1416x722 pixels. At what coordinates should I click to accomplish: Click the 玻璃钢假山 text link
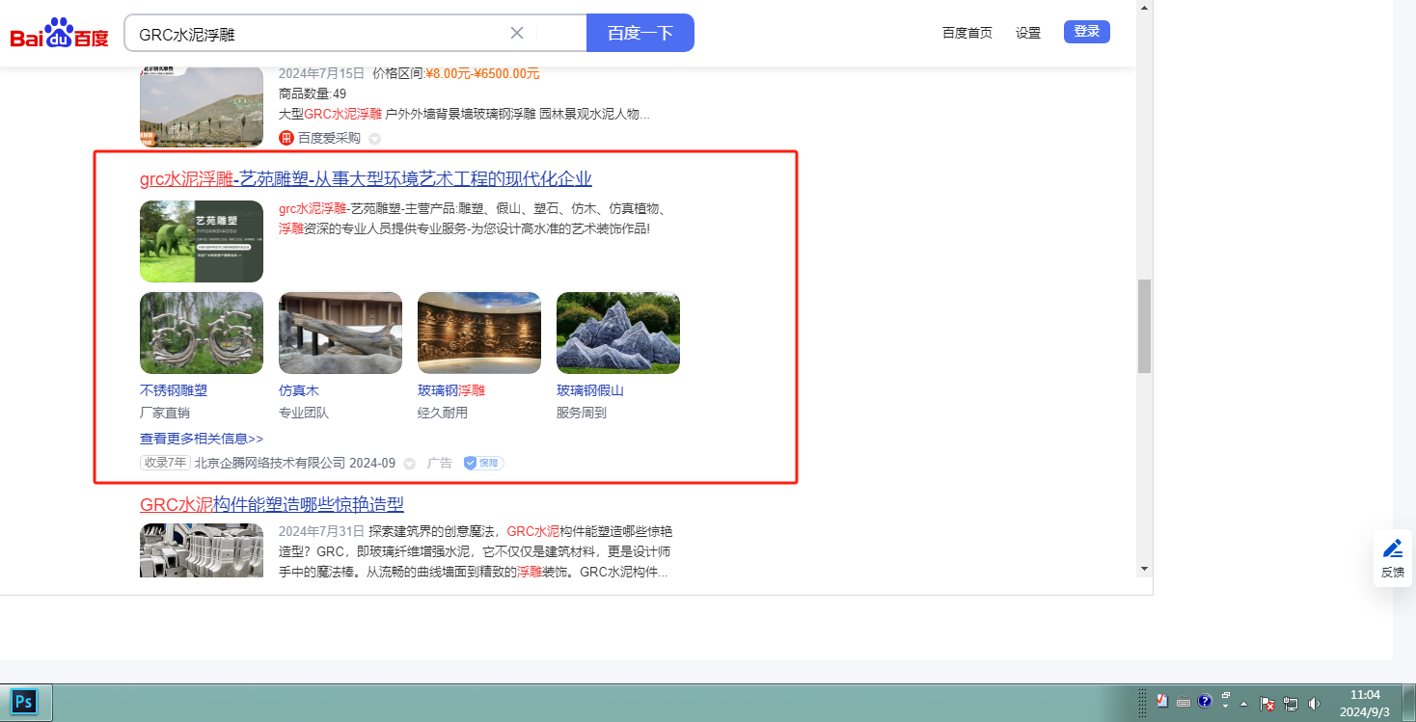(x=590, y=390)
